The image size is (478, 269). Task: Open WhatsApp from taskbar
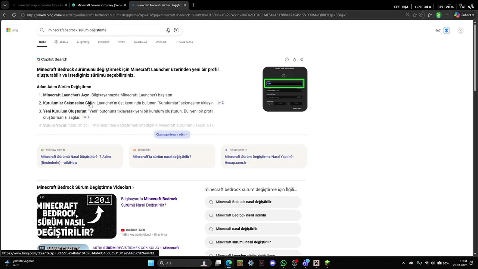283,263
